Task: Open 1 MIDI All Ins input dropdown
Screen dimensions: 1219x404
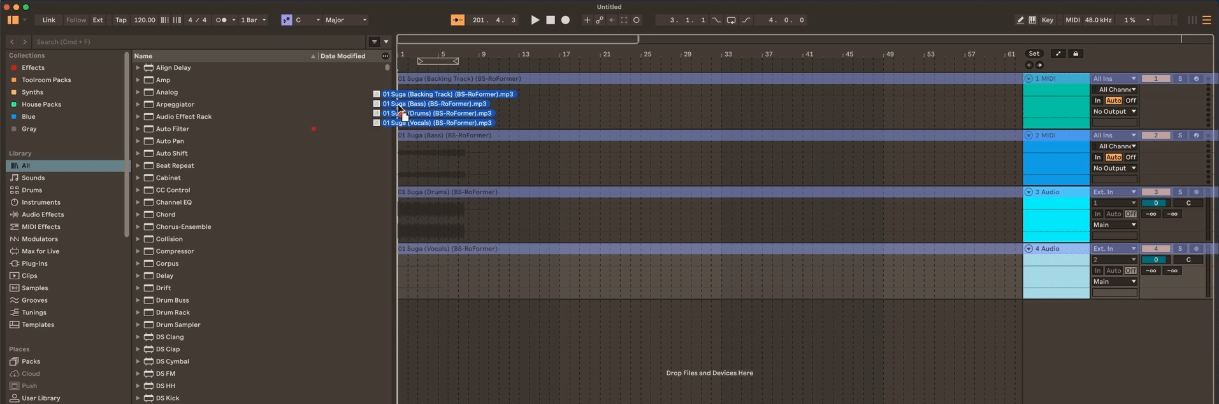Action: (1114, 79)
